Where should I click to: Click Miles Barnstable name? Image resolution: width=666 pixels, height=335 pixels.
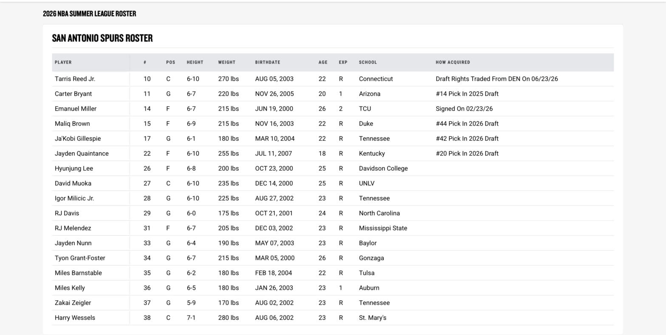click(x=78, y=273)
